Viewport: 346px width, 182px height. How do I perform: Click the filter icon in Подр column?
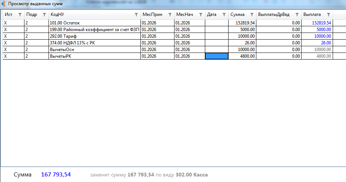tap(44, 15)
